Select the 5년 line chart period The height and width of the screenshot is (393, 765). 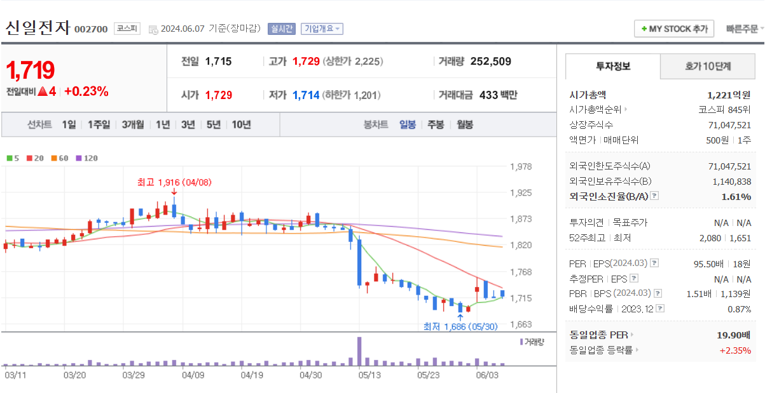coord(213,124)
